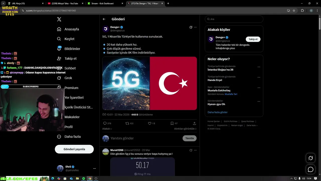
Task: Bookmark this page with the star icon
Action: [294, 11]
